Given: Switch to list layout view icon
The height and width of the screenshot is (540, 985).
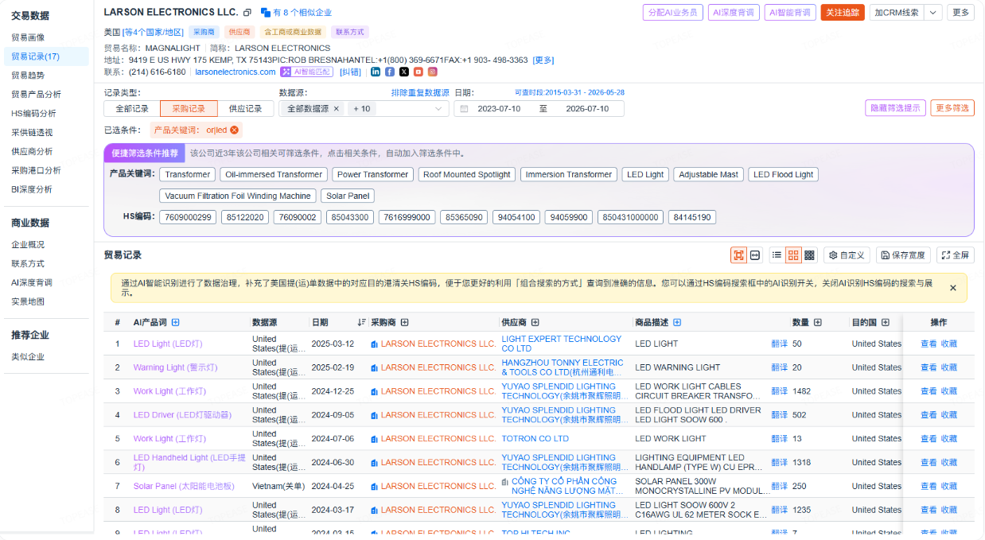Looking at the screenshot, I should coord(777,255).
